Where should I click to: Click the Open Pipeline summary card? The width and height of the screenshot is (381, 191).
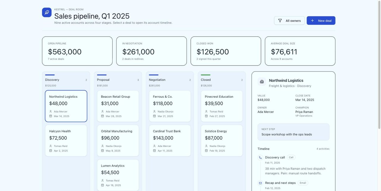[x=77, y=51]
